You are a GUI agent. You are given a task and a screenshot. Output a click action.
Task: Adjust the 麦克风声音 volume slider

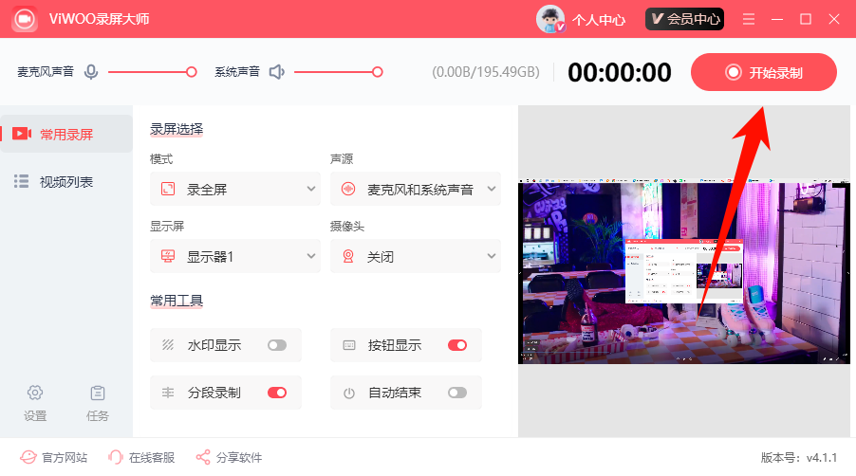coord(152,72)
